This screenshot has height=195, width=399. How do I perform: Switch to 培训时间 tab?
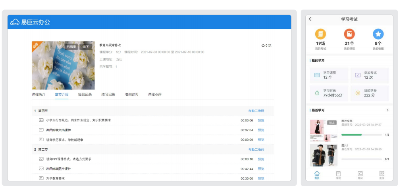tap(131, 94)
